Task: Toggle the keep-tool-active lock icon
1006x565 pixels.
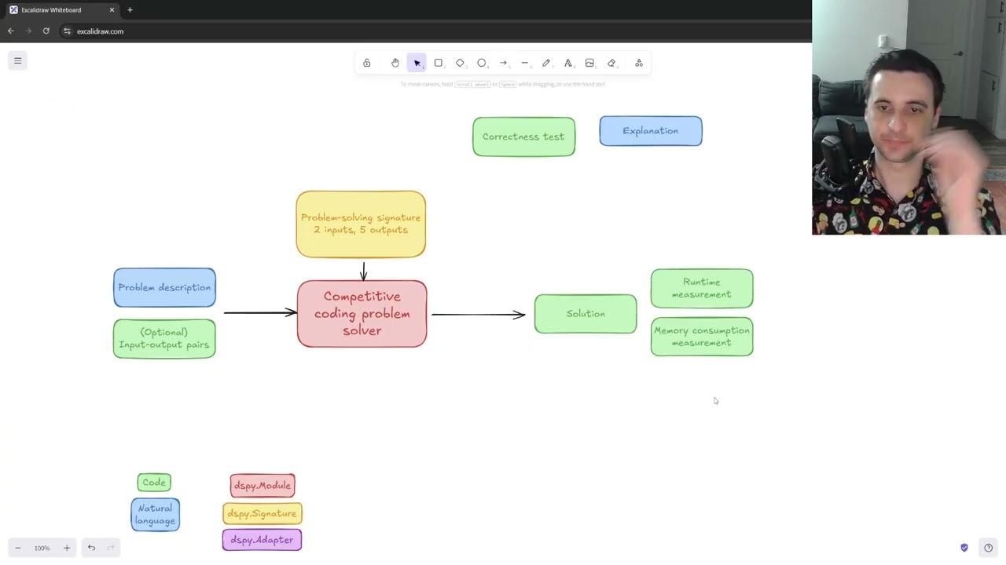Action: 366,63
